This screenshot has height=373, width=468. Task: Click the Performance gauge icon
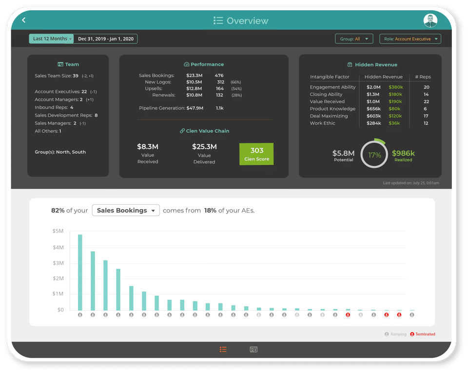coord(187,64)
